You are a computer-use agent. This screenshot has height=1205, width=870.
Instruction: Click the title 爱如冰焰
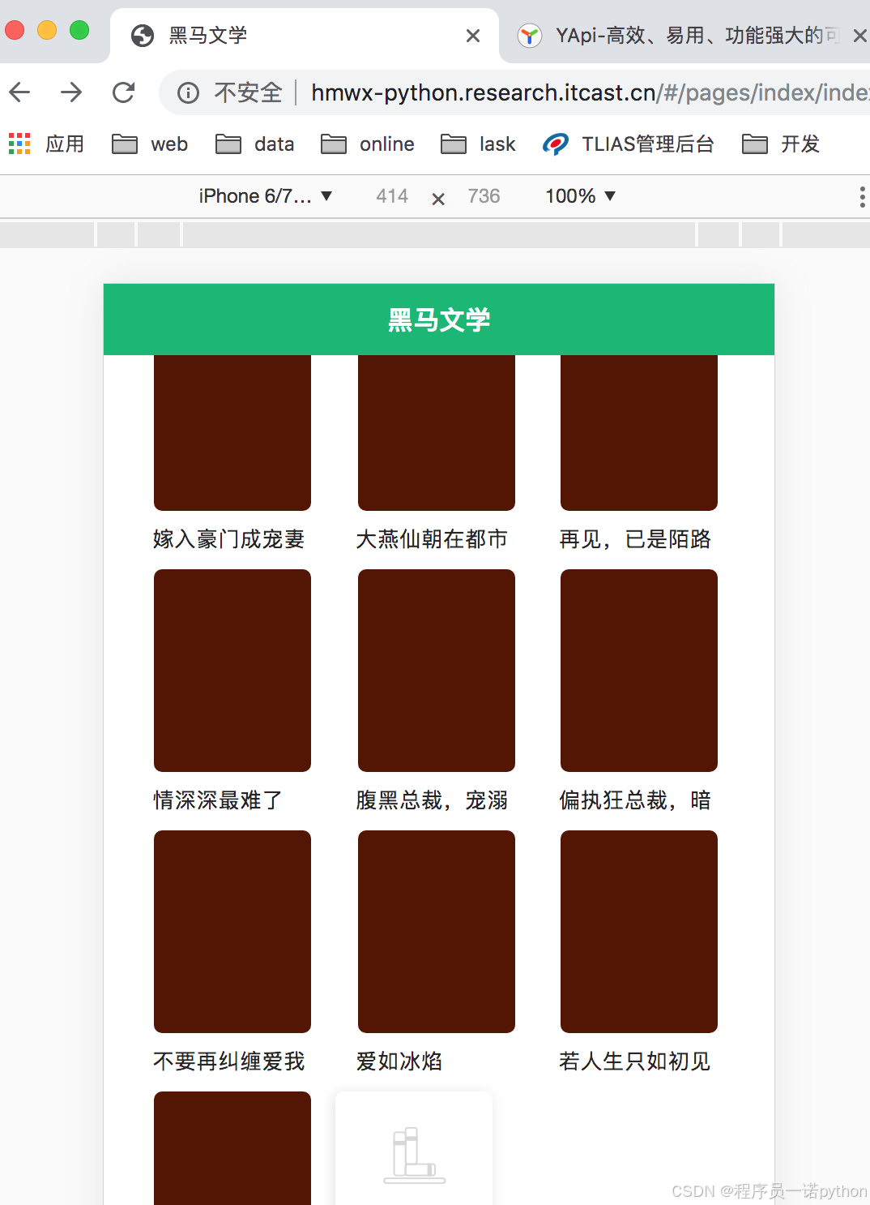click(x=399, y=1061)
